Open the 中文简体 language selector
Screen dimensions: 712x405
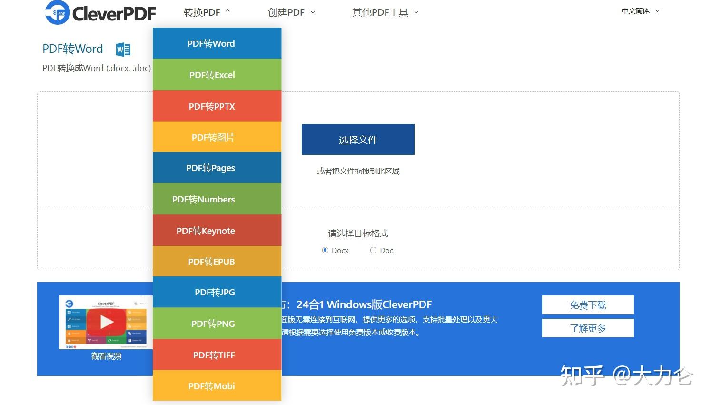640,10
